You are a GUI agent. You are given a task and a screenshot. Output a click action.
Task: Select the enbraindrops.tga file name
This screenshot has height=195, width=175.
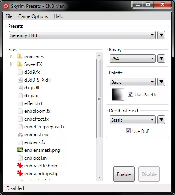click(42, 174)
